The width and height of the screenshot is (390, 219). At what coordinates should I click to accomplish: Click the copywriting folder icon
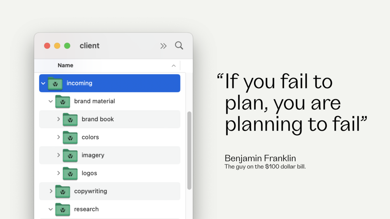click(x=62, y=191)
